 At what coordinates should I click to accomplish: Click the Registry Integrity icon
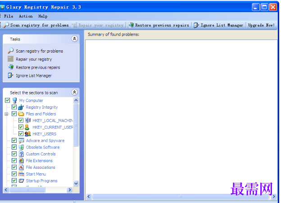21,107
